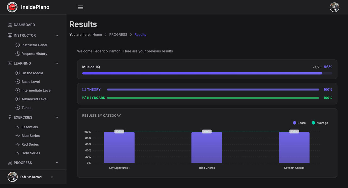The image size is (348, 188).
Task: Click the Key Signatures 1 bar
Action: coord(119,148)
